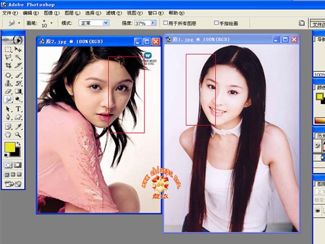Enable 手指绘画 checkbox
325x244 pixels.
click(216, 22)
